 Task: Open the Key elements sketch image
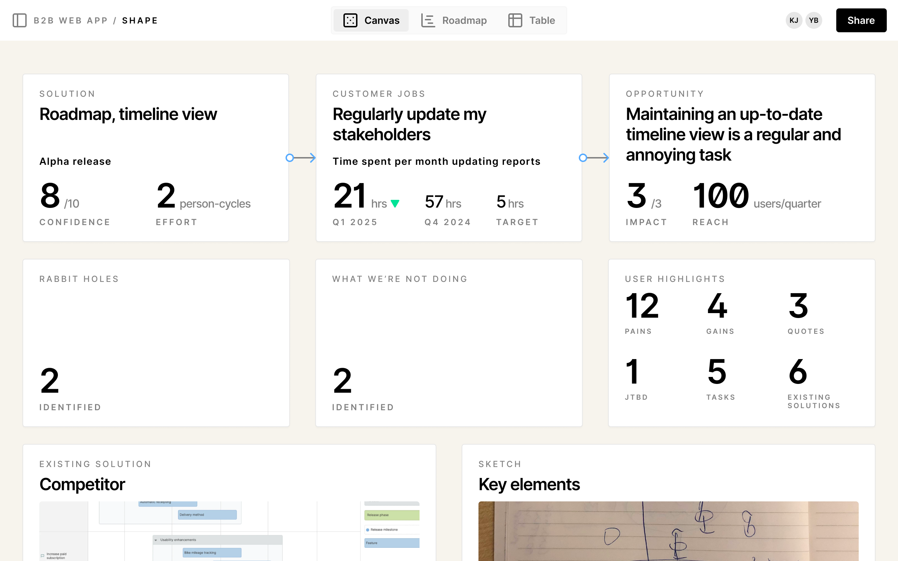pos(668,530)
